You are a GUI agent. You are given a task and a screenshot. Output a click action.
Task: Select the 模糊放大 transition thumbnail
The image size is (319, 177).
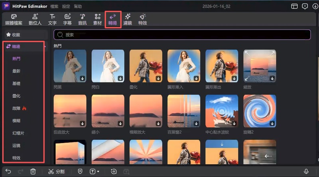coord(146,111)
